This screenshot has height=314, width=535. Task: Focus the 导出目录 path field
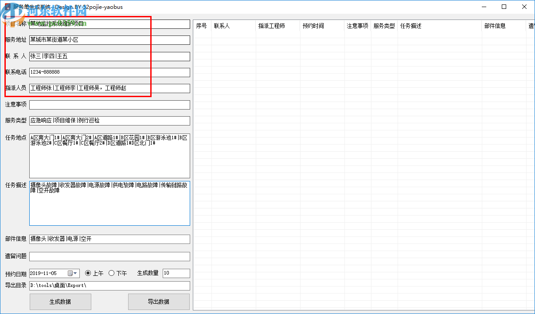pyautogui.click(x=109, y=286)
